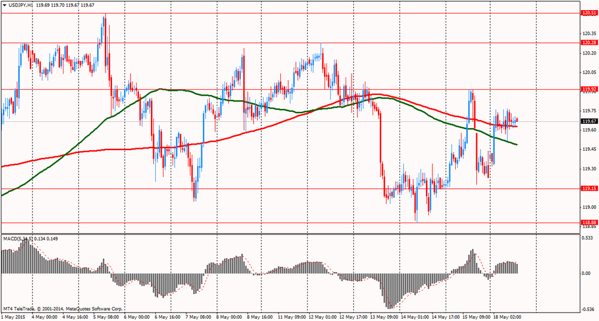
Task: Select the USDJPY,H1 chart symbol label
Action: (20, 5)
